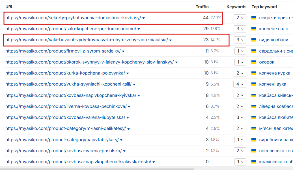Expand URL arrow after kovbasa-varena-posolska
Screen dimensions: 293x170
[x=124, y=151]
